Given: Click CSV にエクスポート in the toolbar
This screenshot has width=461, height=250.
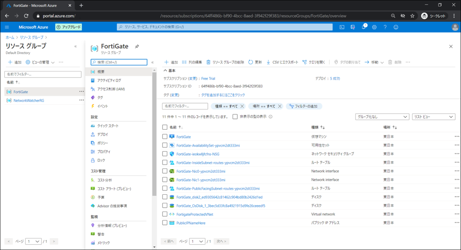Looking at the screenshot, I should coord(282,62).
